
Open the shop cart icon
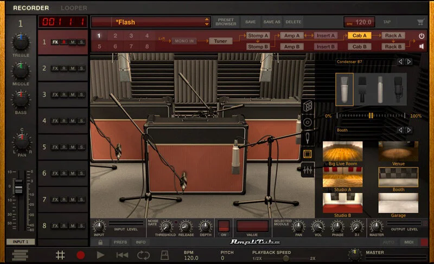pos(420,22)
